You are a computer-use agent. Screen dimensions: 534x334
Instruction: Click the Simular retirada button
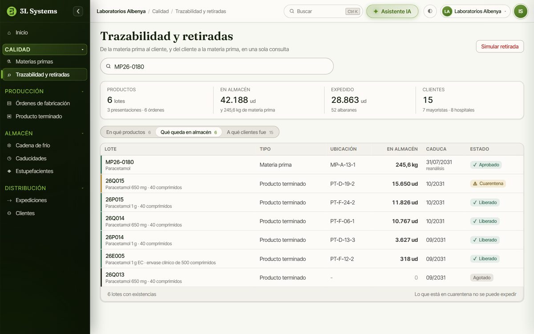point(500,46)
